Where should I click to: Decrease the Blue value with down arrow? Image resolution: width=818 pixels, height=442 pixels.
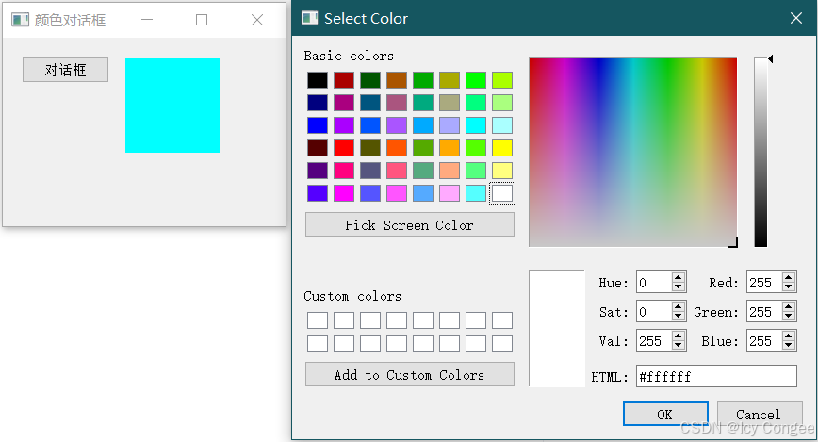click(788, 346)
